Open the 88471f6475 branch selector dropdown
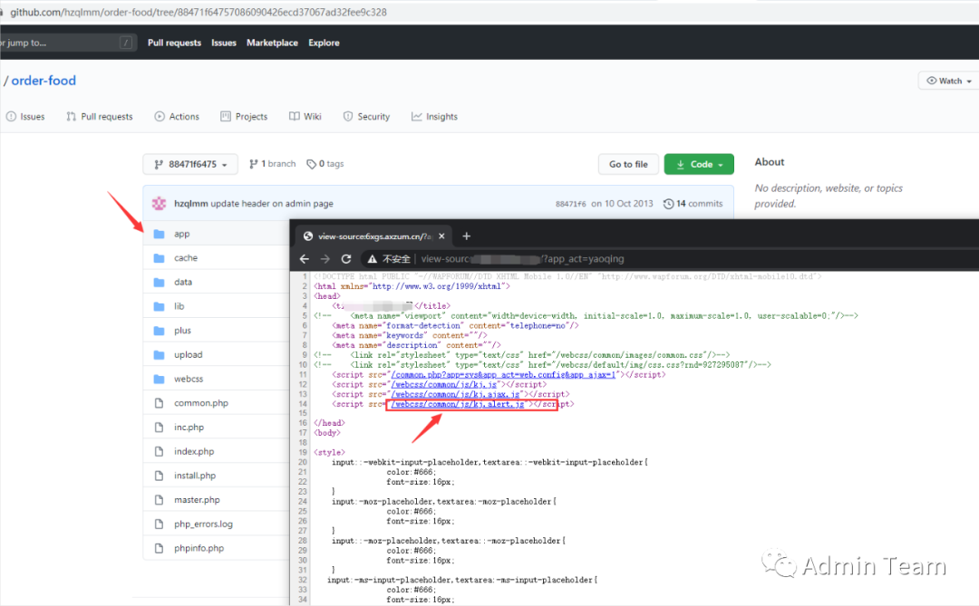The height and width of the screenshot is (606, 979). click(189, 164)
